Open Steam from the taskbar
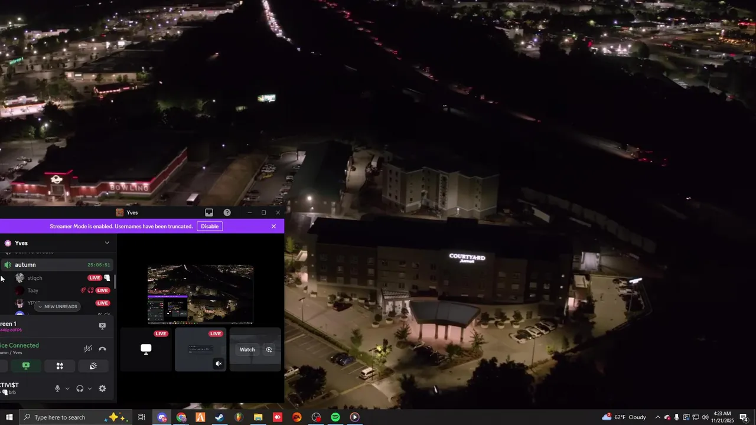The width and height of the screenshot is (756, 425). coord(219,417)
